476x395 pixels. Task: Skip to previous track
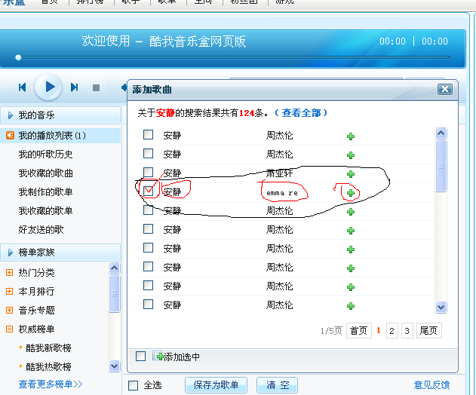pyautogui.click(x=22, y=87)
